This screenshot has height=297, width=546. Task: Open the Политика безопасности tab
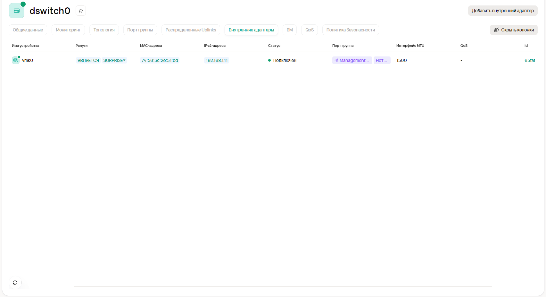(x=351, y=30)
